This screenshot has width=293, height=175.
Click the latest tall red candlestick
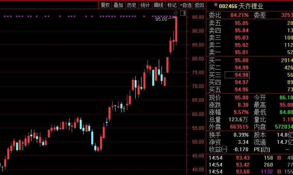tap(176, 29)
